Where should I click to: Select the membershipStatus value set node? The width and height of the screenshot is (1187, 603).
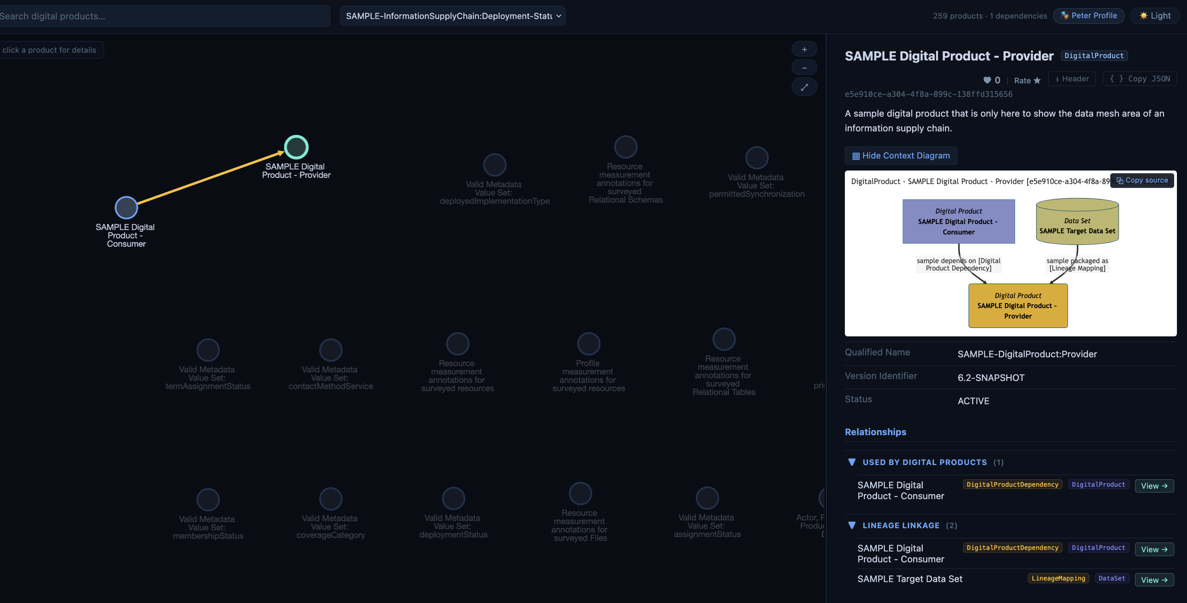pos(208,500)
